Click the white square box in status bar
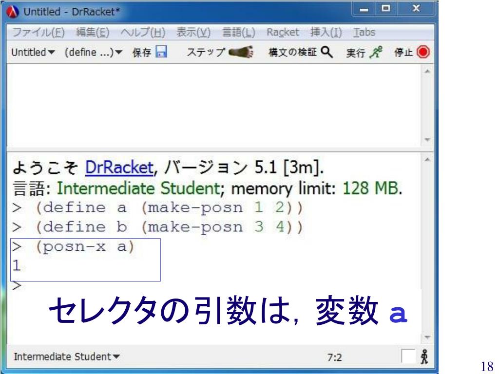 pyautogui.click(x=408, y=356)
